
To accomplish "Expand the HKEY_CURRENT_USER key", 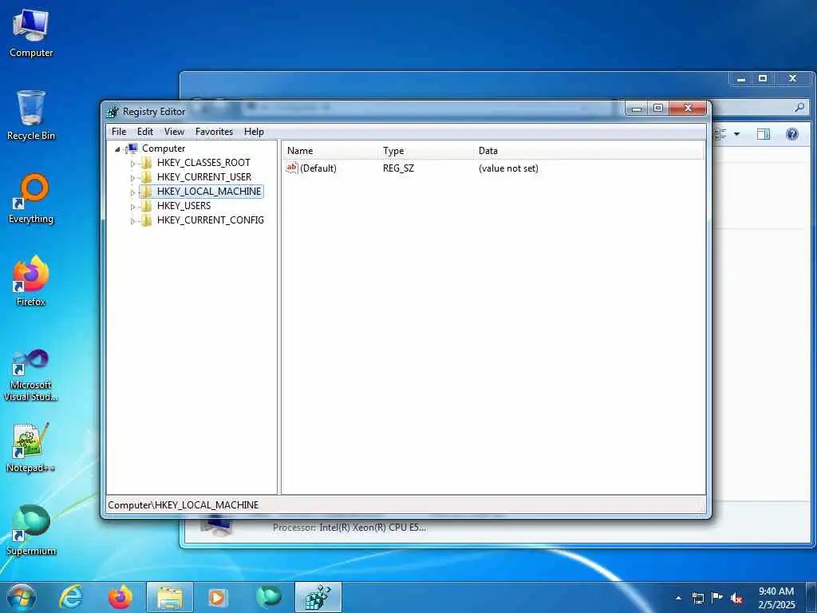I will coord(133,178).
